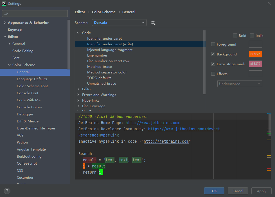
Task: Open the Keymap settings page
Action: (x=15, y=30)
